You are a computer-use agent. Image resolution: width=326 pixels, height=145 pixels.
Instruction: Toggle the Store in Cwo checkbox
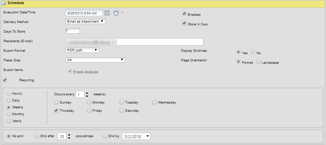click(x=184, y=23)
